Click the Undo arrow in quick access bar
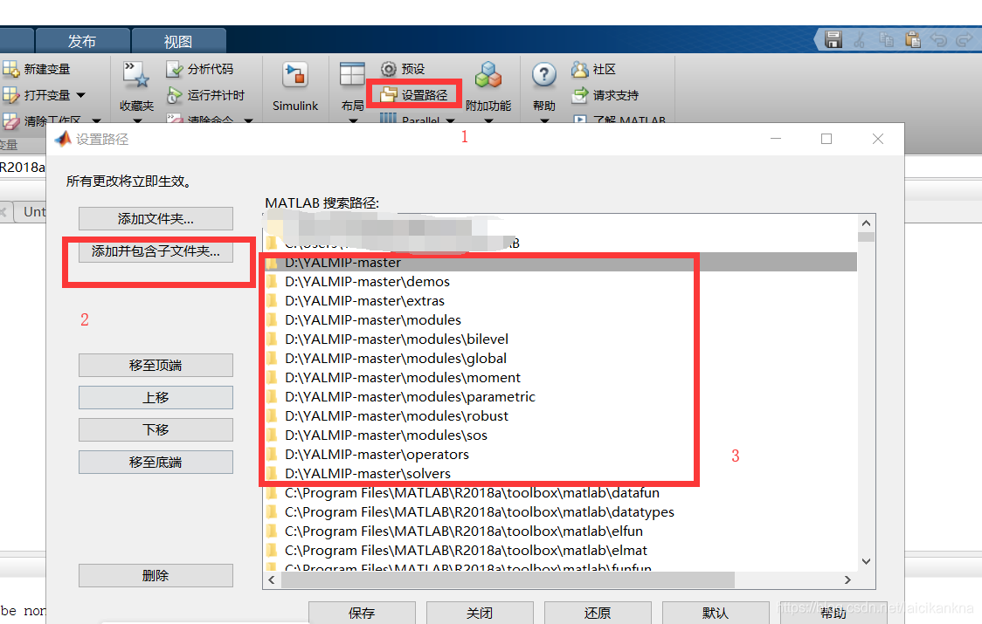This screenshot has height=624, width=982. [x=938, y=40]
